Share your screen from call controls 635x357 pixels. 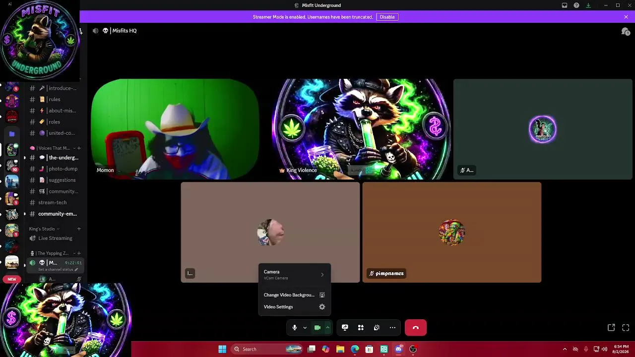click(345, 328)
